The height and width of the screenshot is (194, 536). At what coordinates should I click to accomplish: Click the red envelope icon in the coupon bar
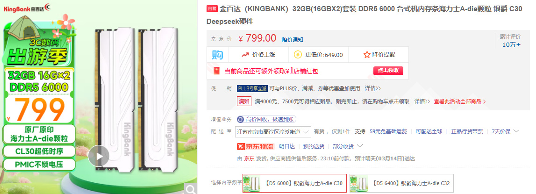pos(216,71)
